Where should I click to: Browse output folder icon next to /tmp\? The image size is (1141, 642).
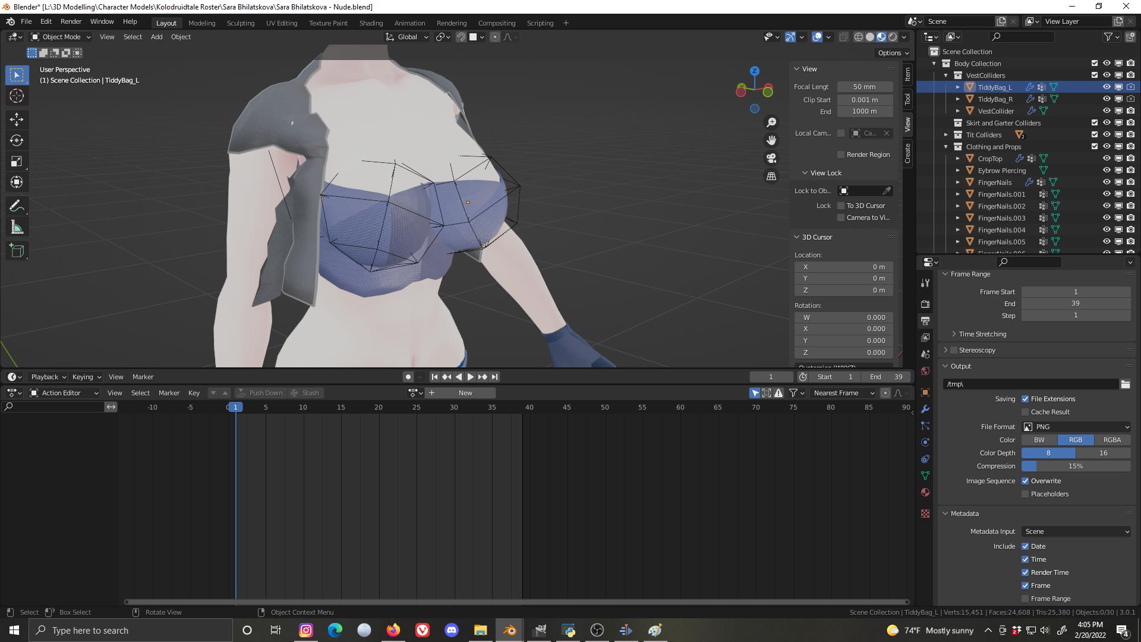click(1125, 384)
